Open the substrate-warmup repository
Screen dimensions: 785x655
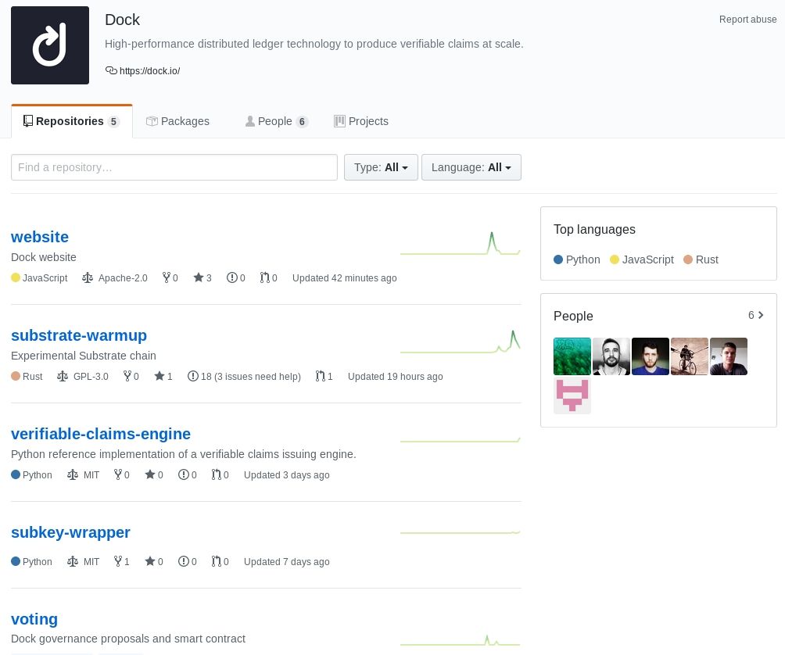tap(79, 335)
